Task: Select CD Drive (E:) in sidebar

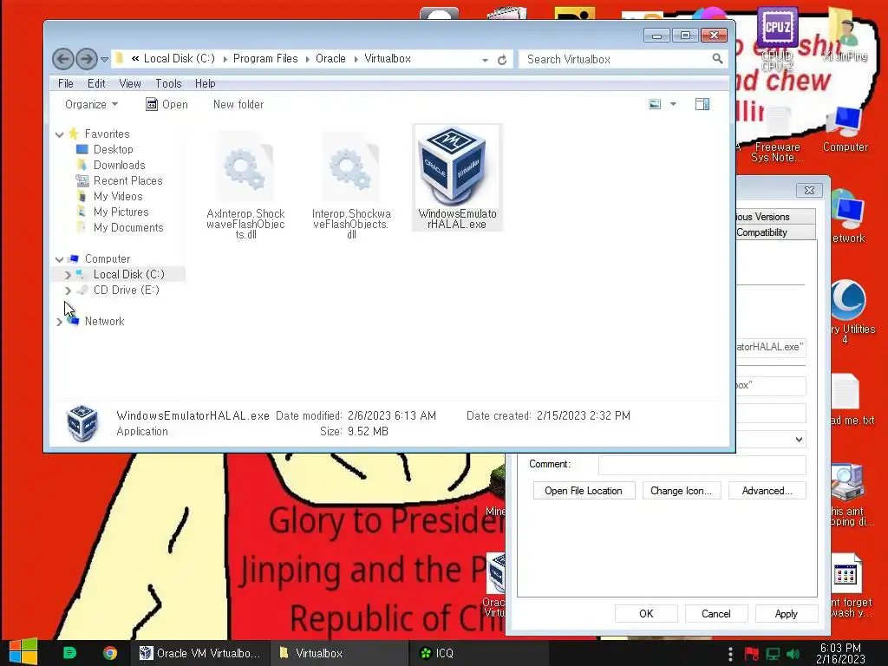Action: coord(127,290)
